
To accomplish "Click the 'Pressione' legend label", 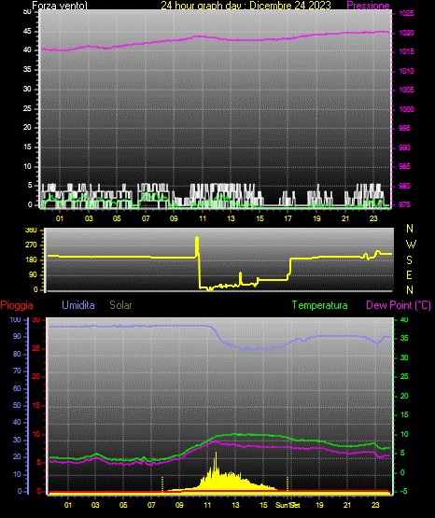I will tap(368, 6).
